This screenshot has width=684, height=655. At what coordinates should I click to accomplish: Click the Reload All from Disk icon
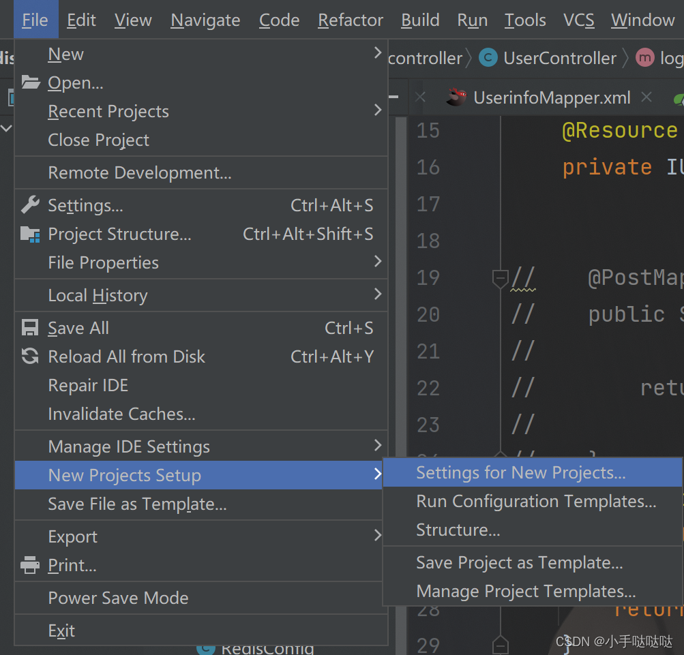[x=30, y=356]
